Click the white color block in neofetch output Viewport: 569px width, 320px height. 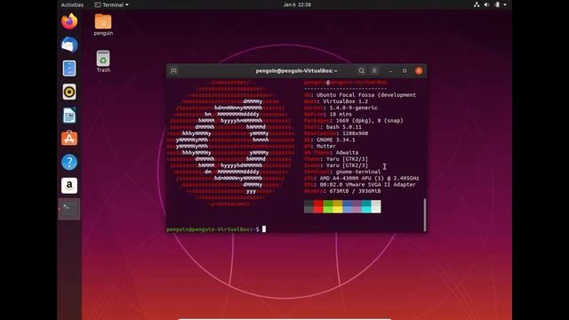pyautogui.click(x=376, y=207)
